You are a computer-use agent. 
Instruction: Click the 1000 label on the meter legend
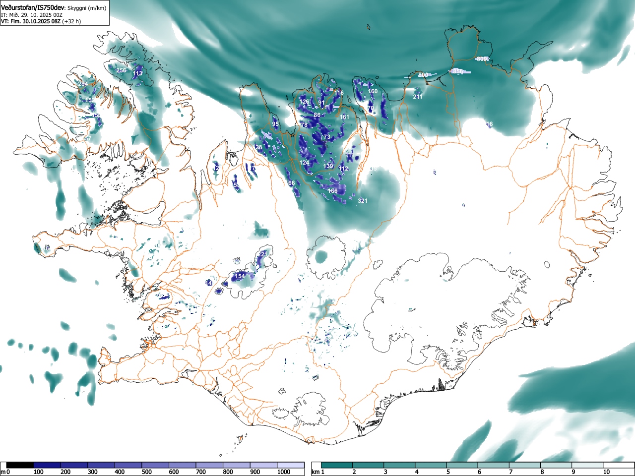(x=284, y=472)
